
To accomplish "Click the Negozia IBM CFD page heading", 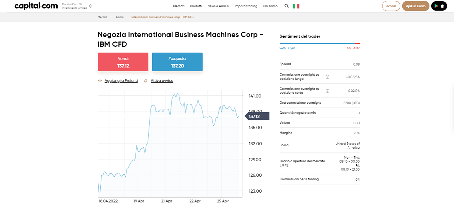I will click(181, 39).
